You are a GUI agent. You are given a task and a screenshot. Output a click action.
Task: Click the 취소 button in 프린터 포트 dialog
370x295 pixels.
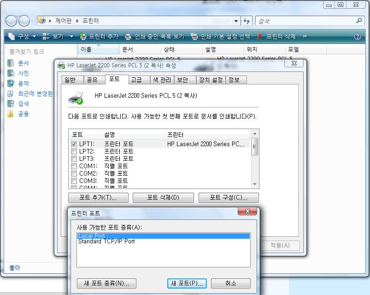[x=230, y=283]
